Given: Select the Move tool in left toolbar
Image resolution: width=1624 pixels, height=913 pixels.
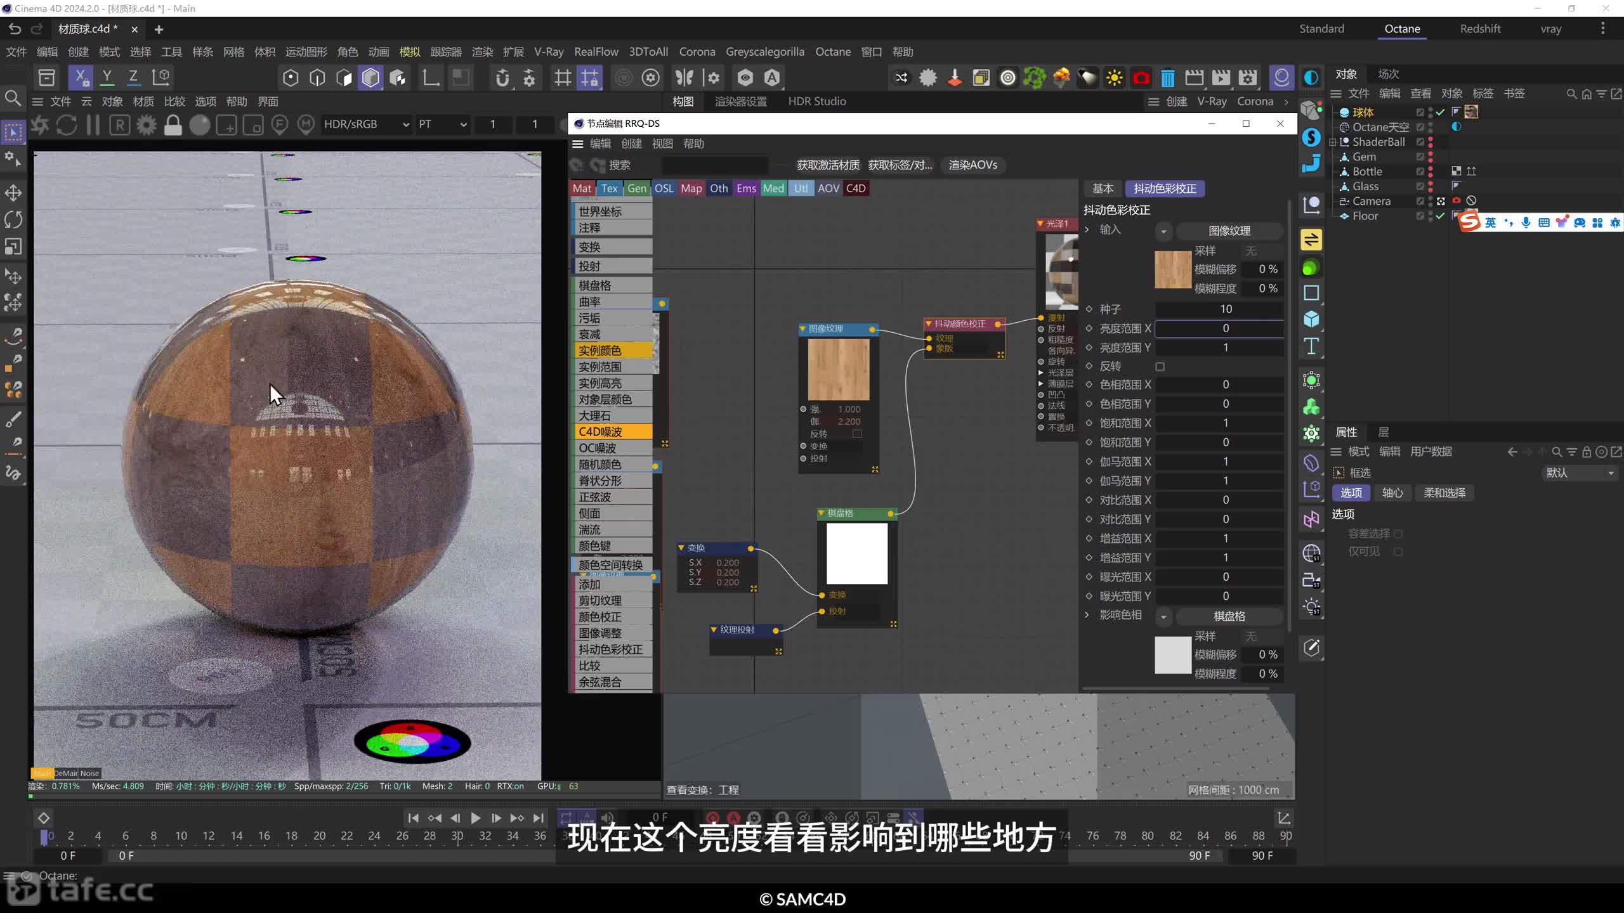Looking at the screenshot, I should click(13, 193).
